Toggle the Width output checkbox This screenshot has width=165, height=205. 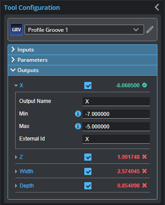88,171
